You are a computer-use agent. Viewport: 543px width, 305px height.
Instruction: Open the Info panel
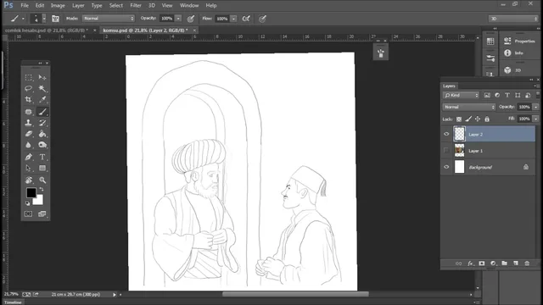click(514, 53)
